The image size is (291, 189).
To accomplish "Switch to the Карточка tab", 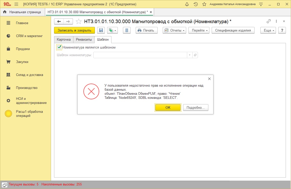I will click(x=64, y=40).
